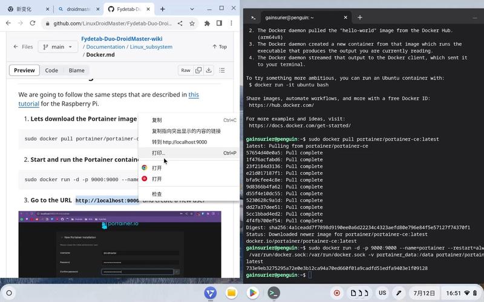Choose 打开 with the red circle icon
484x302 pixels.
188,179
